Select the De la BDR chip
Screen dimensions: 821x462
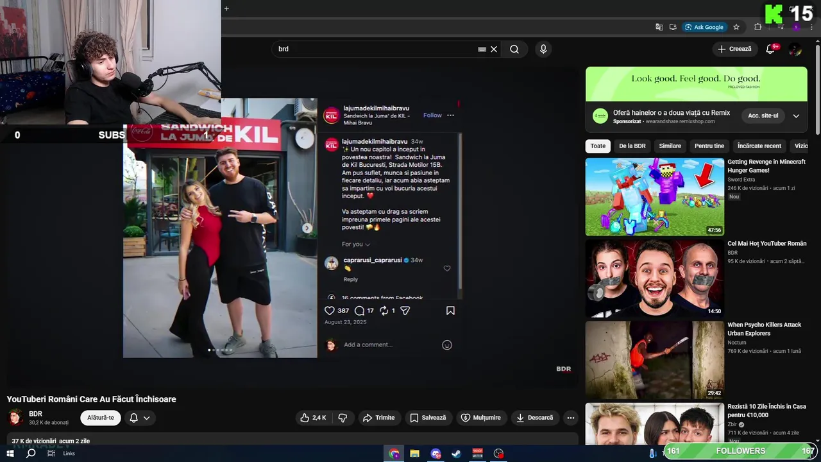coord(632,146)
